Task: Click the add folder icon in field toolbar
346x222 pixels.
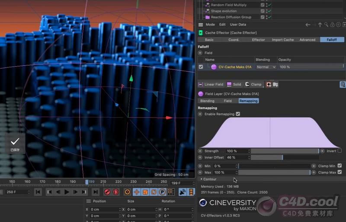Action: (276, 84)
